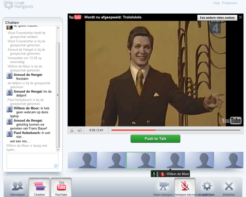Click avatar beside 'gelukkig kunnen we' message

(9, 122)
